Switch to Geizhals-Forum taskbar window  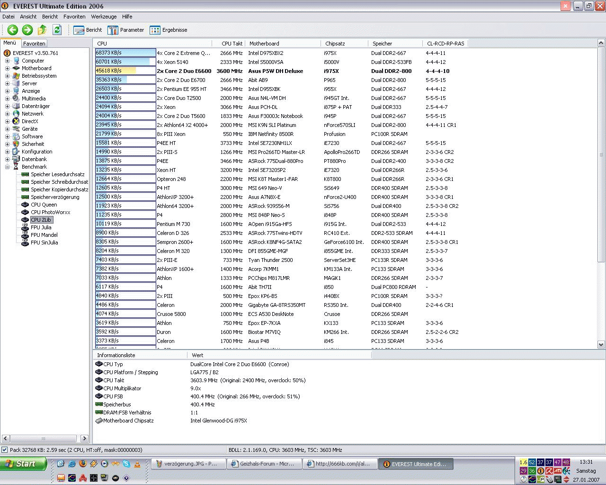264,464
